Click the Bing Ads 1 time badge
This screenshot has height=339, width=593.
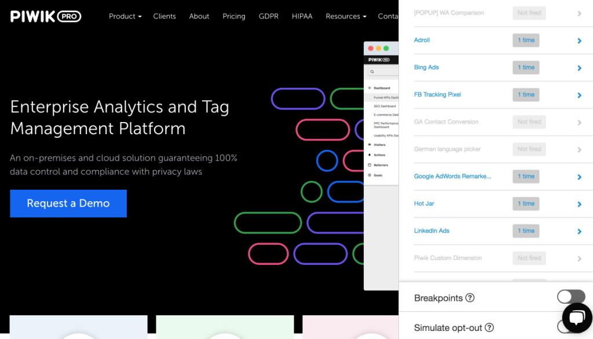pyautogui.click(x=526, y=67)
